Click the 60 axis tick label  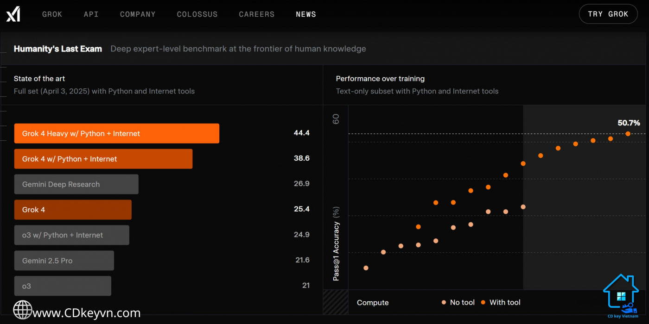pyautogui.click(x=336, y=119)
